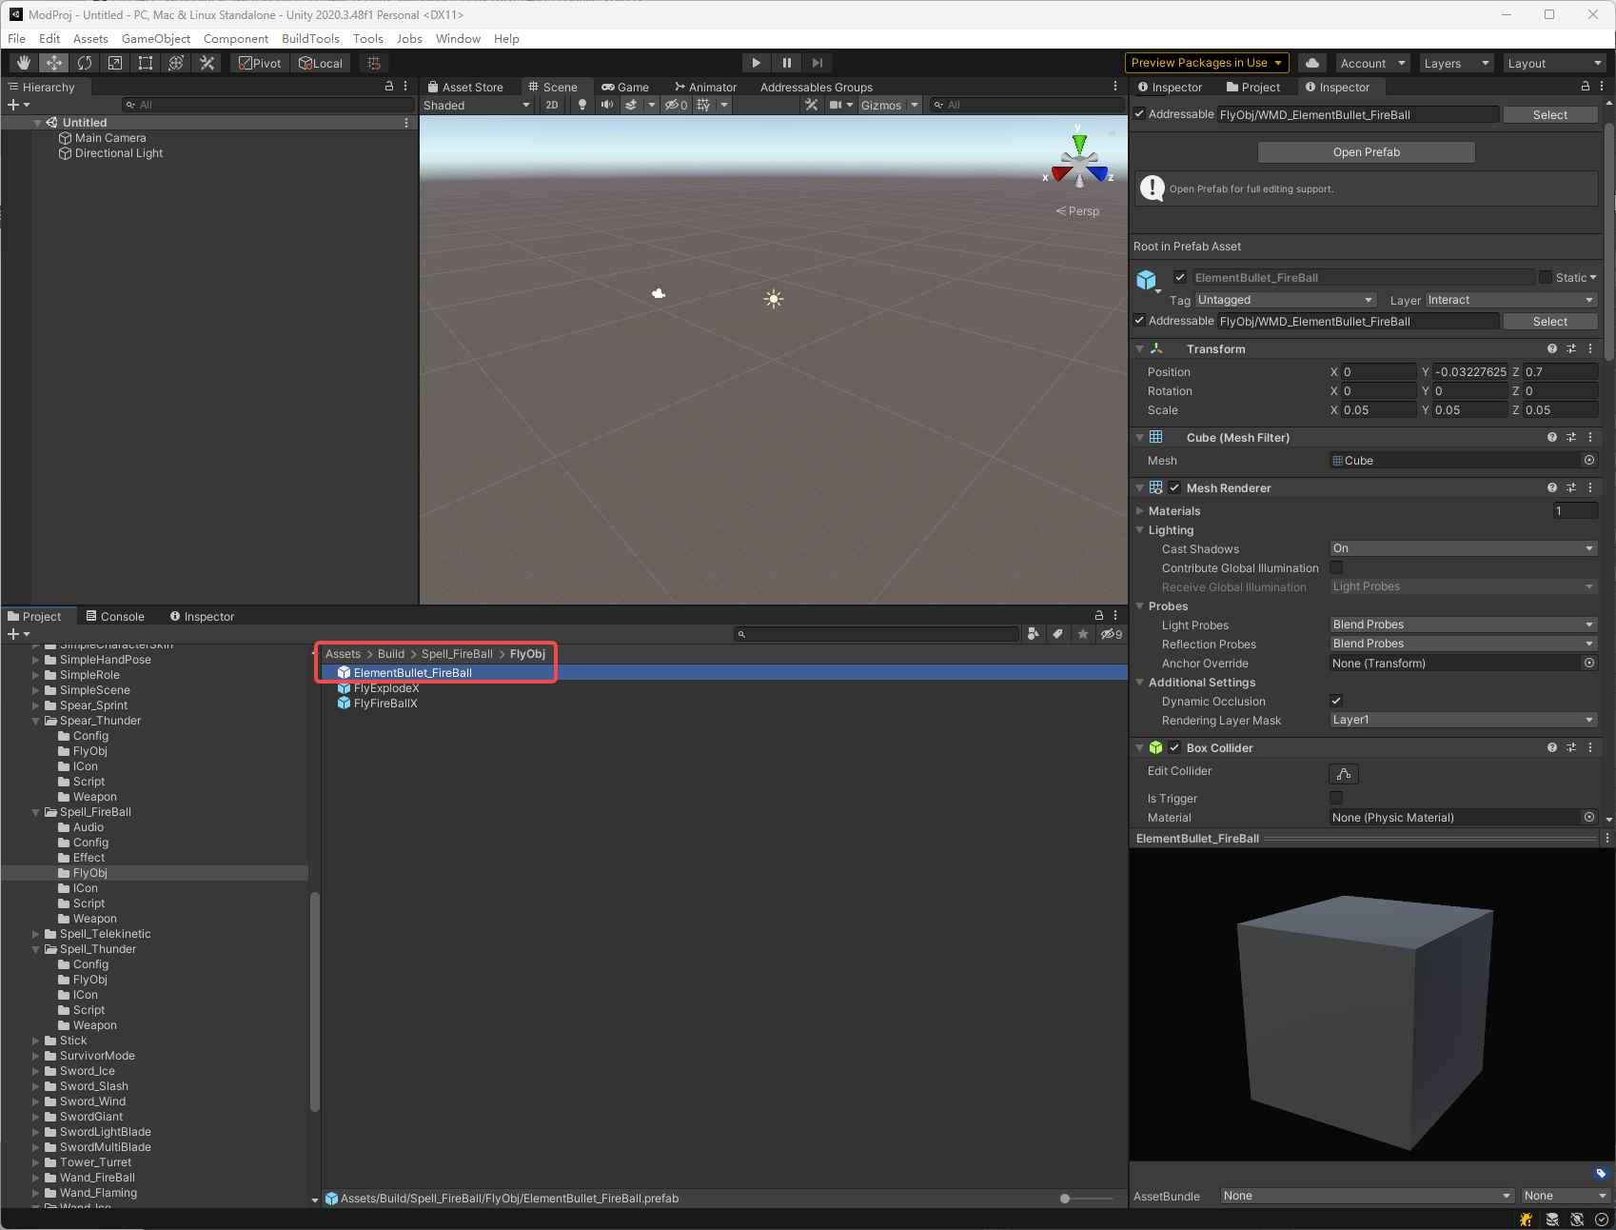Open custom editor tools icon

tap(207, 63)
